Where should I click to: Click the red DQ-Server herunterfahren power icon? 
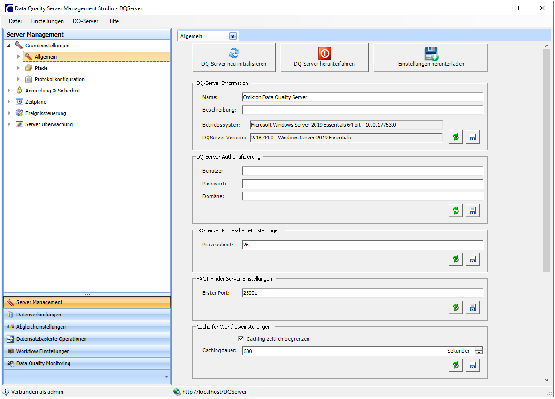(x=324, y=54)
